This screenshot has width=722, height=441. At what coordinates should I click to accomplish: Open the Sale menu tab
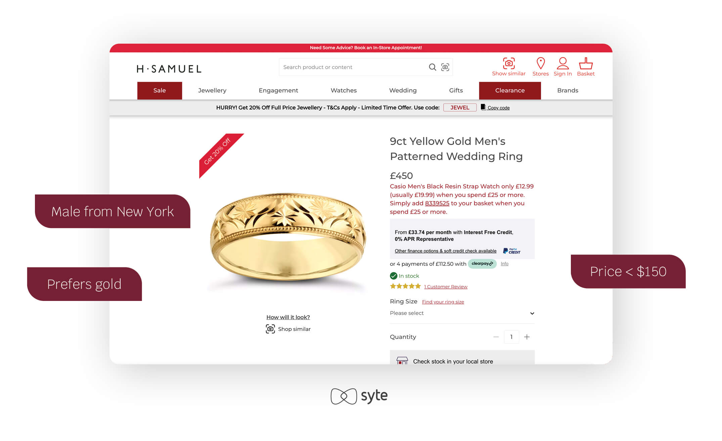[160, 90]
